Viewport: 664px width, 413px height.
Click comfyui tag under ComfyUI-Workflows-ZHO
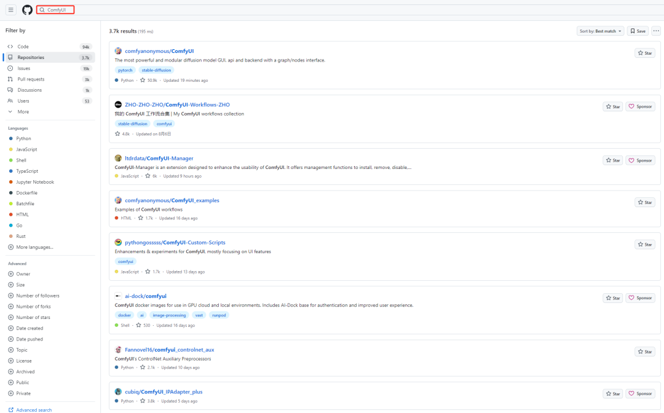coord(164,124)
